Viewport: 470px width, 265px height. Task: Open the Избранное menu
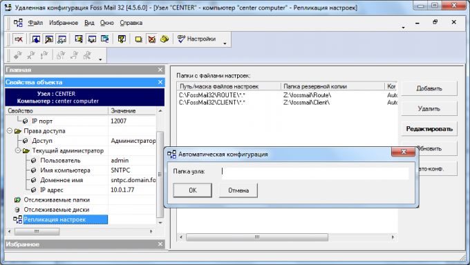(x=64, y=23)
